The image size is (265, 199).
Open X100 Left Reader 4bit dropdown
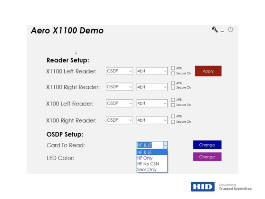[x=152, y=103]
